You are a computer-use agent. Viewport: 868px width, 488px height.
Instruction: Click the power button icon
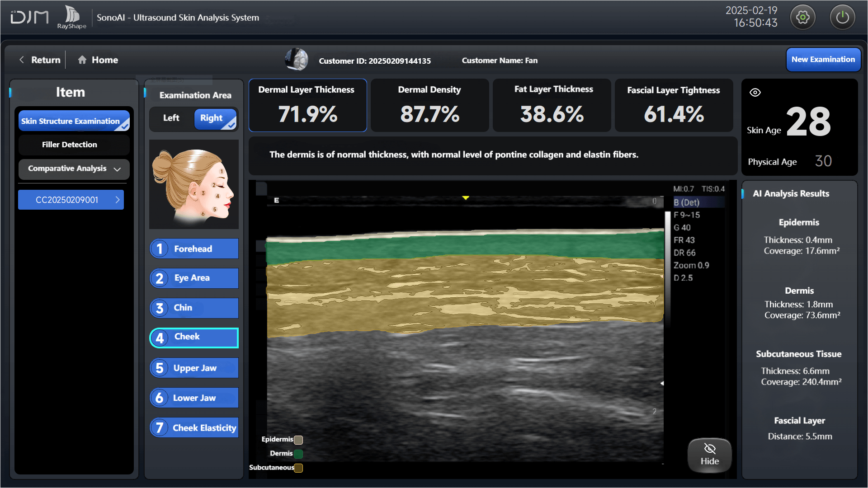(842, 18)
